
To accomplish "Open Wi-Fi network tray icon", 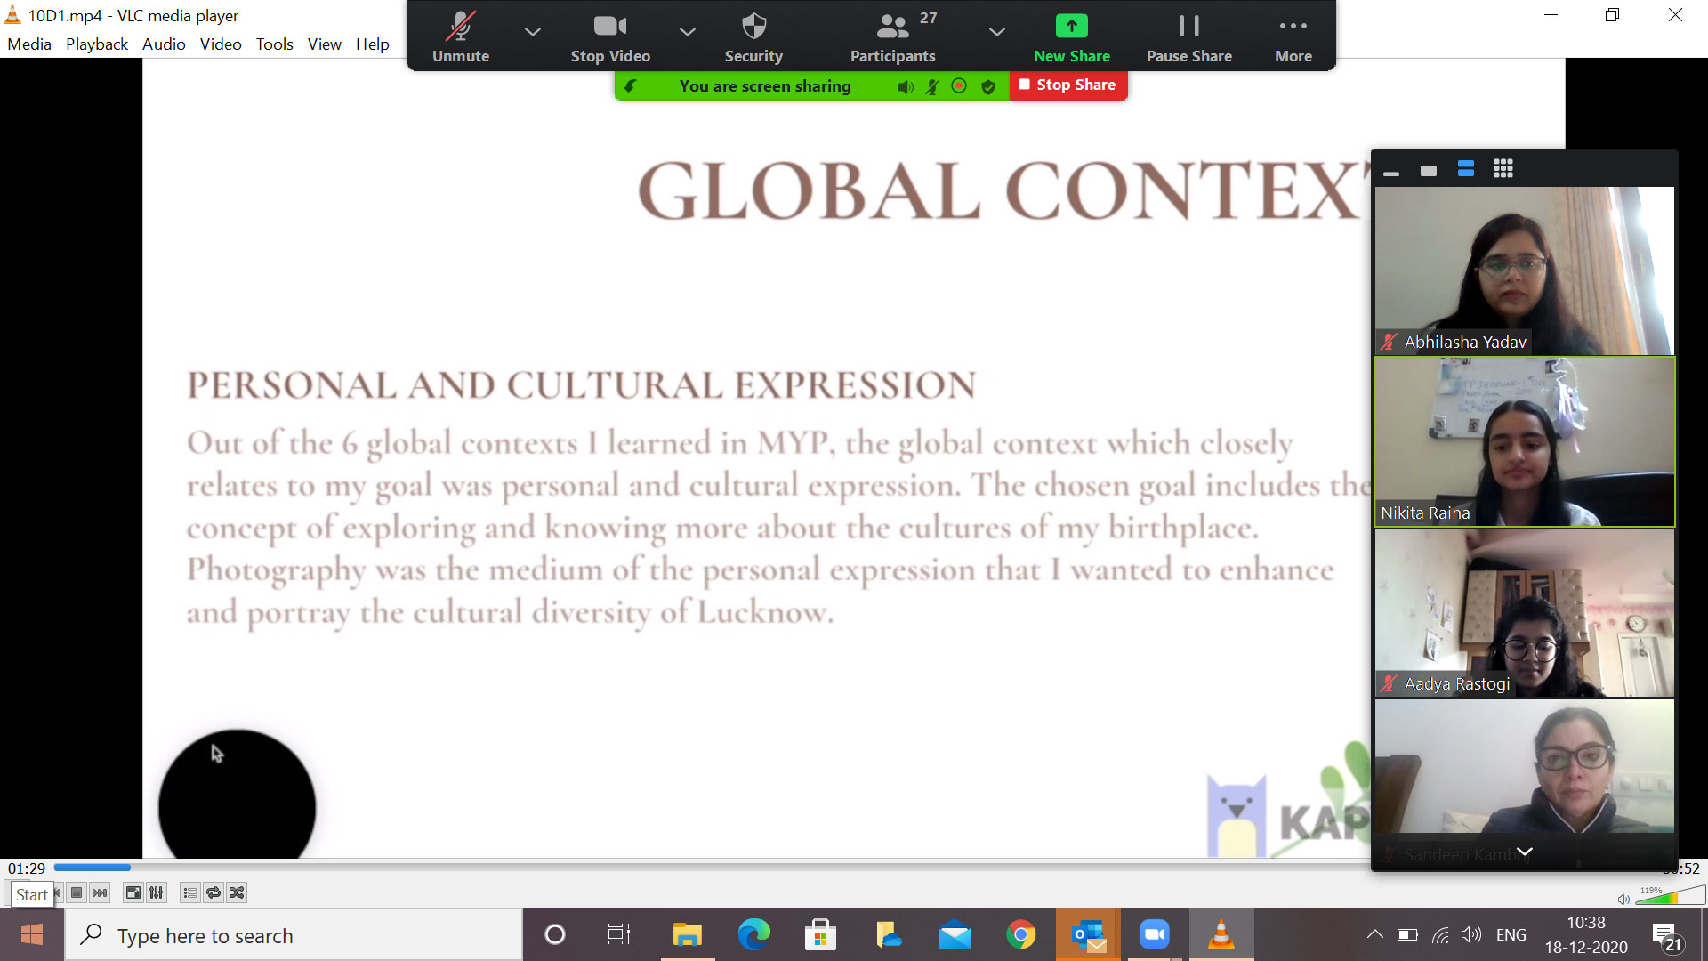I will click(x=1440, y=934).
